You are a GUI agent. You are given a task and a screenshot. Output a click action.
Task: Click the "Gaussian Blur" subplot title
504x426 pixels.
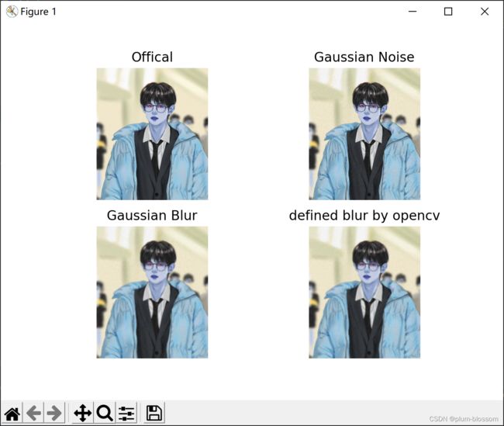(152, 215)
